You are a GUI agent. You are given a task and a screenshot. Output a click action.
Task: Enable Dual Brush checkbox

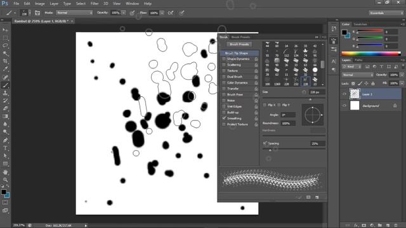coord(224,77)
